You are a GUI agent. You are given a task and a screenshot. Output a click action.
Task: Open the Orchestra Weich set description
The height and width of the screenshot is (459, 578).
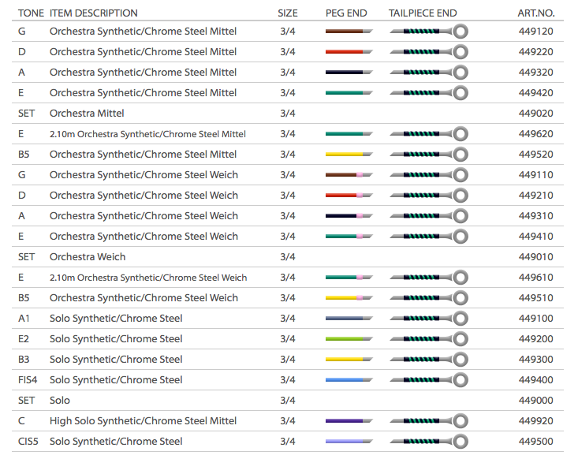click(x=88, y=257)
